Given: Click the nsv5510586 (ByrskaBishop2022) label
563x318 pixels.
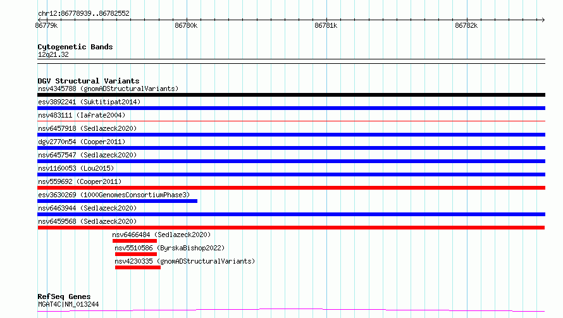Looking at the screenshot, I should (x=170, y=248).
